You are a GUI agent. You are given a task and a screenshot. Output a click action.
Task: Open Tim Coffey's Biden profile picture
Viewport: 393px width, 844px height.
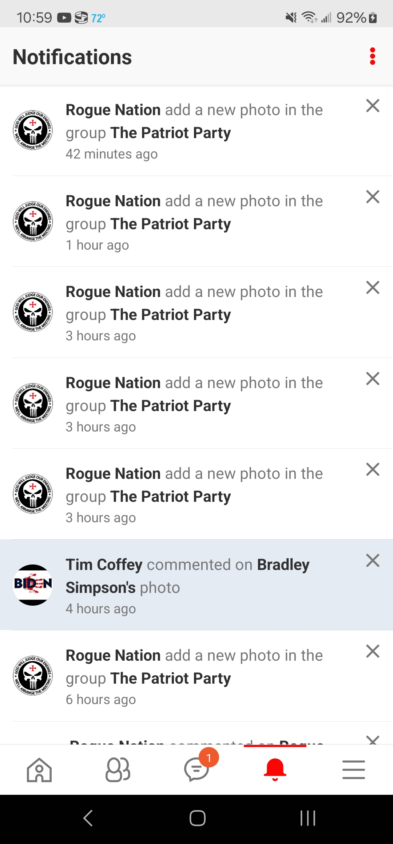coord(33,585)
